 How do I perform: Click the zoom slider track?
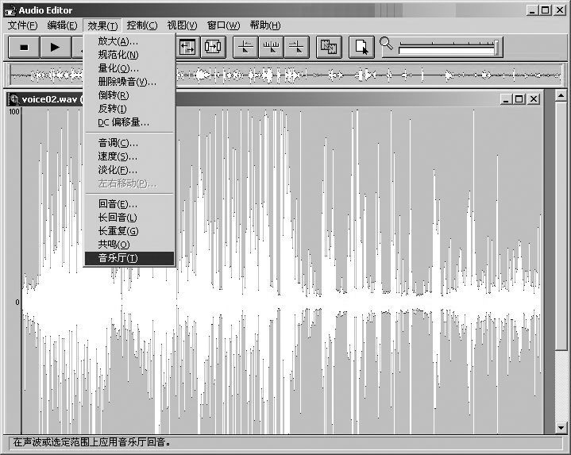(445, 49)
